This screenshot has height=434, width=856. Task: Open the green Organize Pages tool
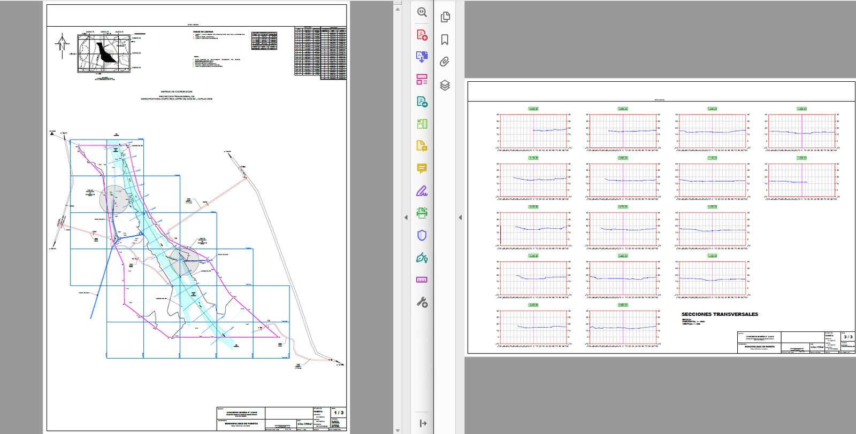(422, 124)
